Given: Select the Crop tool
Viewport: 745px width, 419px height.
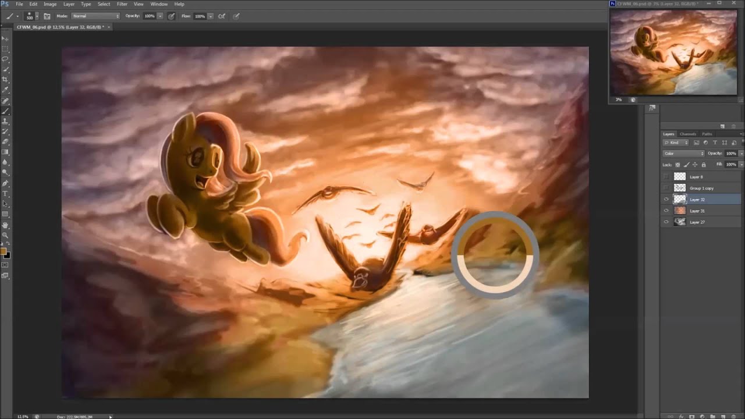Looking at the screenshot, I should coord(5,79).
